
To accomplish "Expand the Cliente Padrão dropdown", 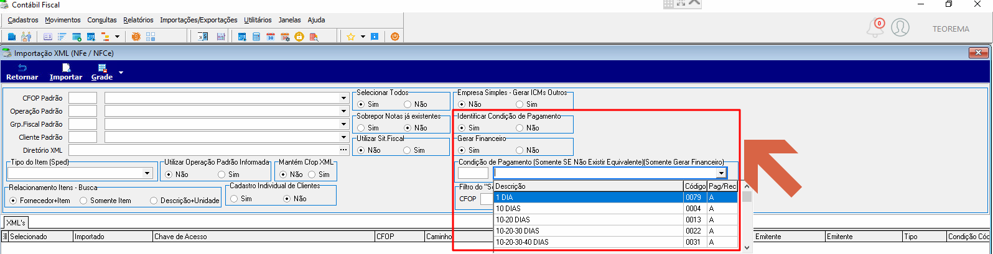I will click(344, 137).
